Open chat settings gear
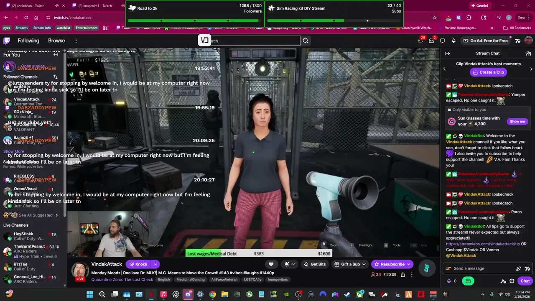 click(x=512, y=281)
